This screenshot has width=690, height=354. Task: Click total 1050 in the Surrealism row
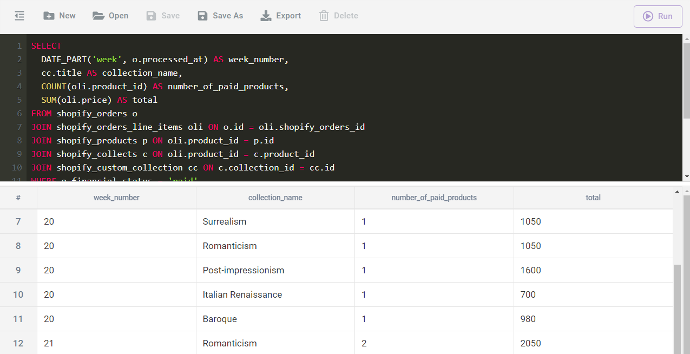click(x=530, y=221)
